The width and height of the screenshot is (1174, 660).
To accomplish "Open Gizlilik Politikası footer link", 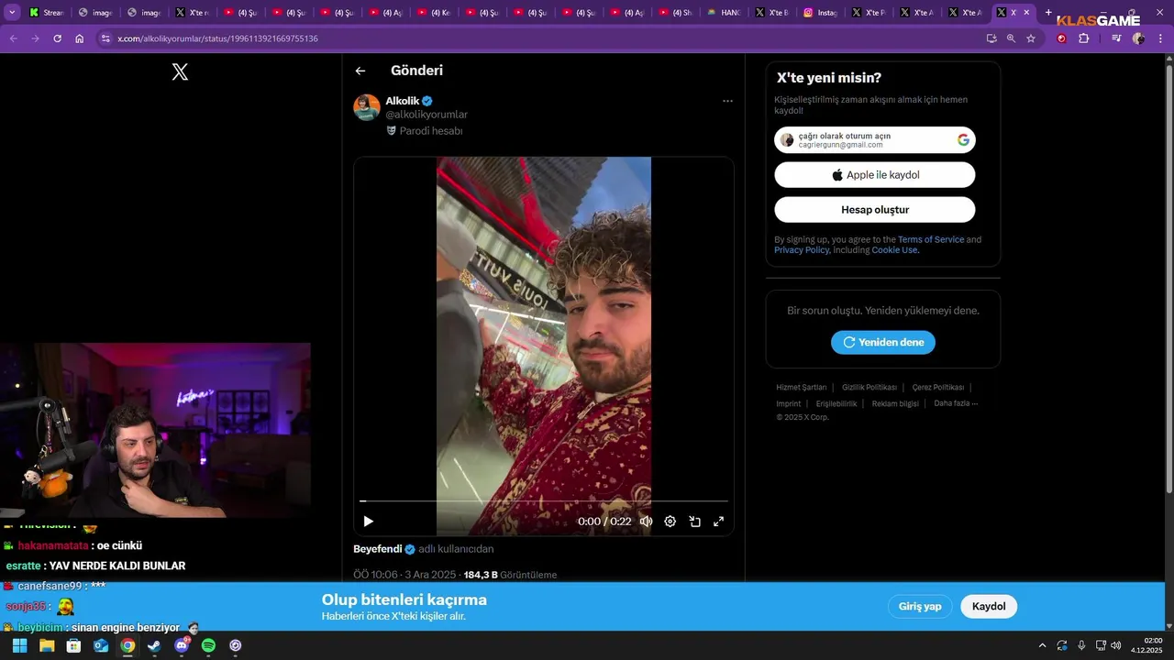I will click(x=869, y=388).
